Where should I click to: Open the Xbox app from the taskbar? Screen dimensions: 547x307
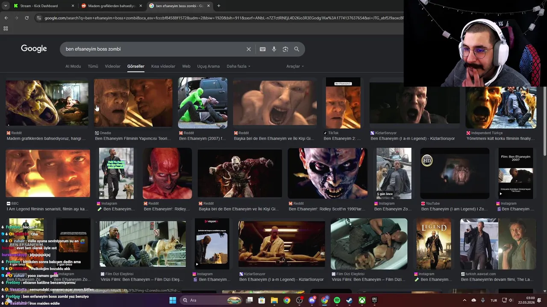(x=362, y=300)
